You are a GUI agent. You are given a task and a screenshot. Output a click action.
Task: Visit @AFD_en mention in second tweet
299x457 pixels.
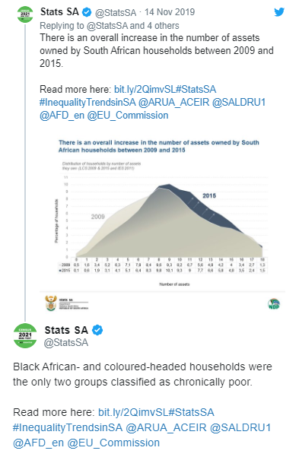point(38,443)
